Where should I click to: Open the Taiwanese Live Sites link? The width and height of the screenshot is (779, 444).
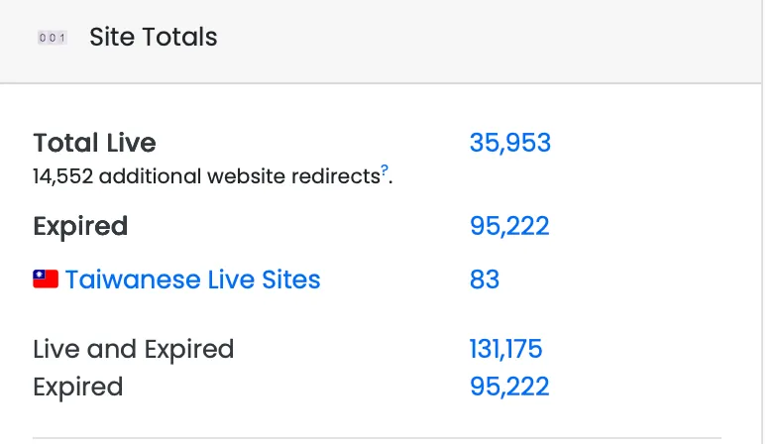(192, 279)
